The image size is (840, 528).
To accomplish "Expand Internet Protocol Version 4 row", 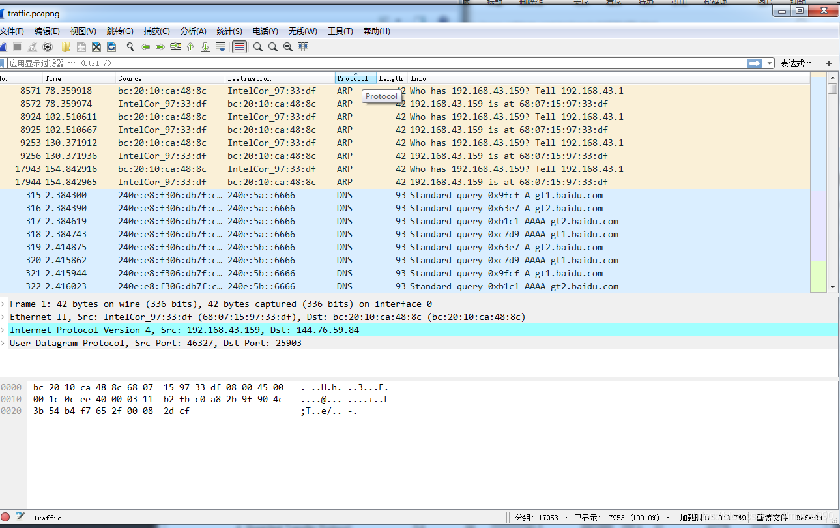I will click(x=3, y=330).
